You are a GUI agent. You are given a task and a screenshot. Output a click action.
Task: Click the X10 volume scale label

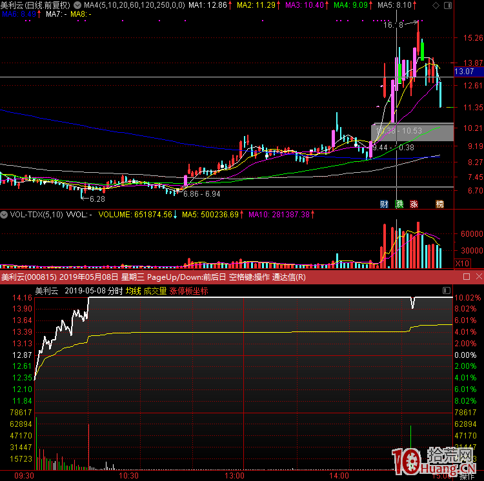click(462, 264)
